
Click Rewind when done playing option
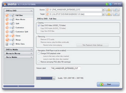coord(52,45)
